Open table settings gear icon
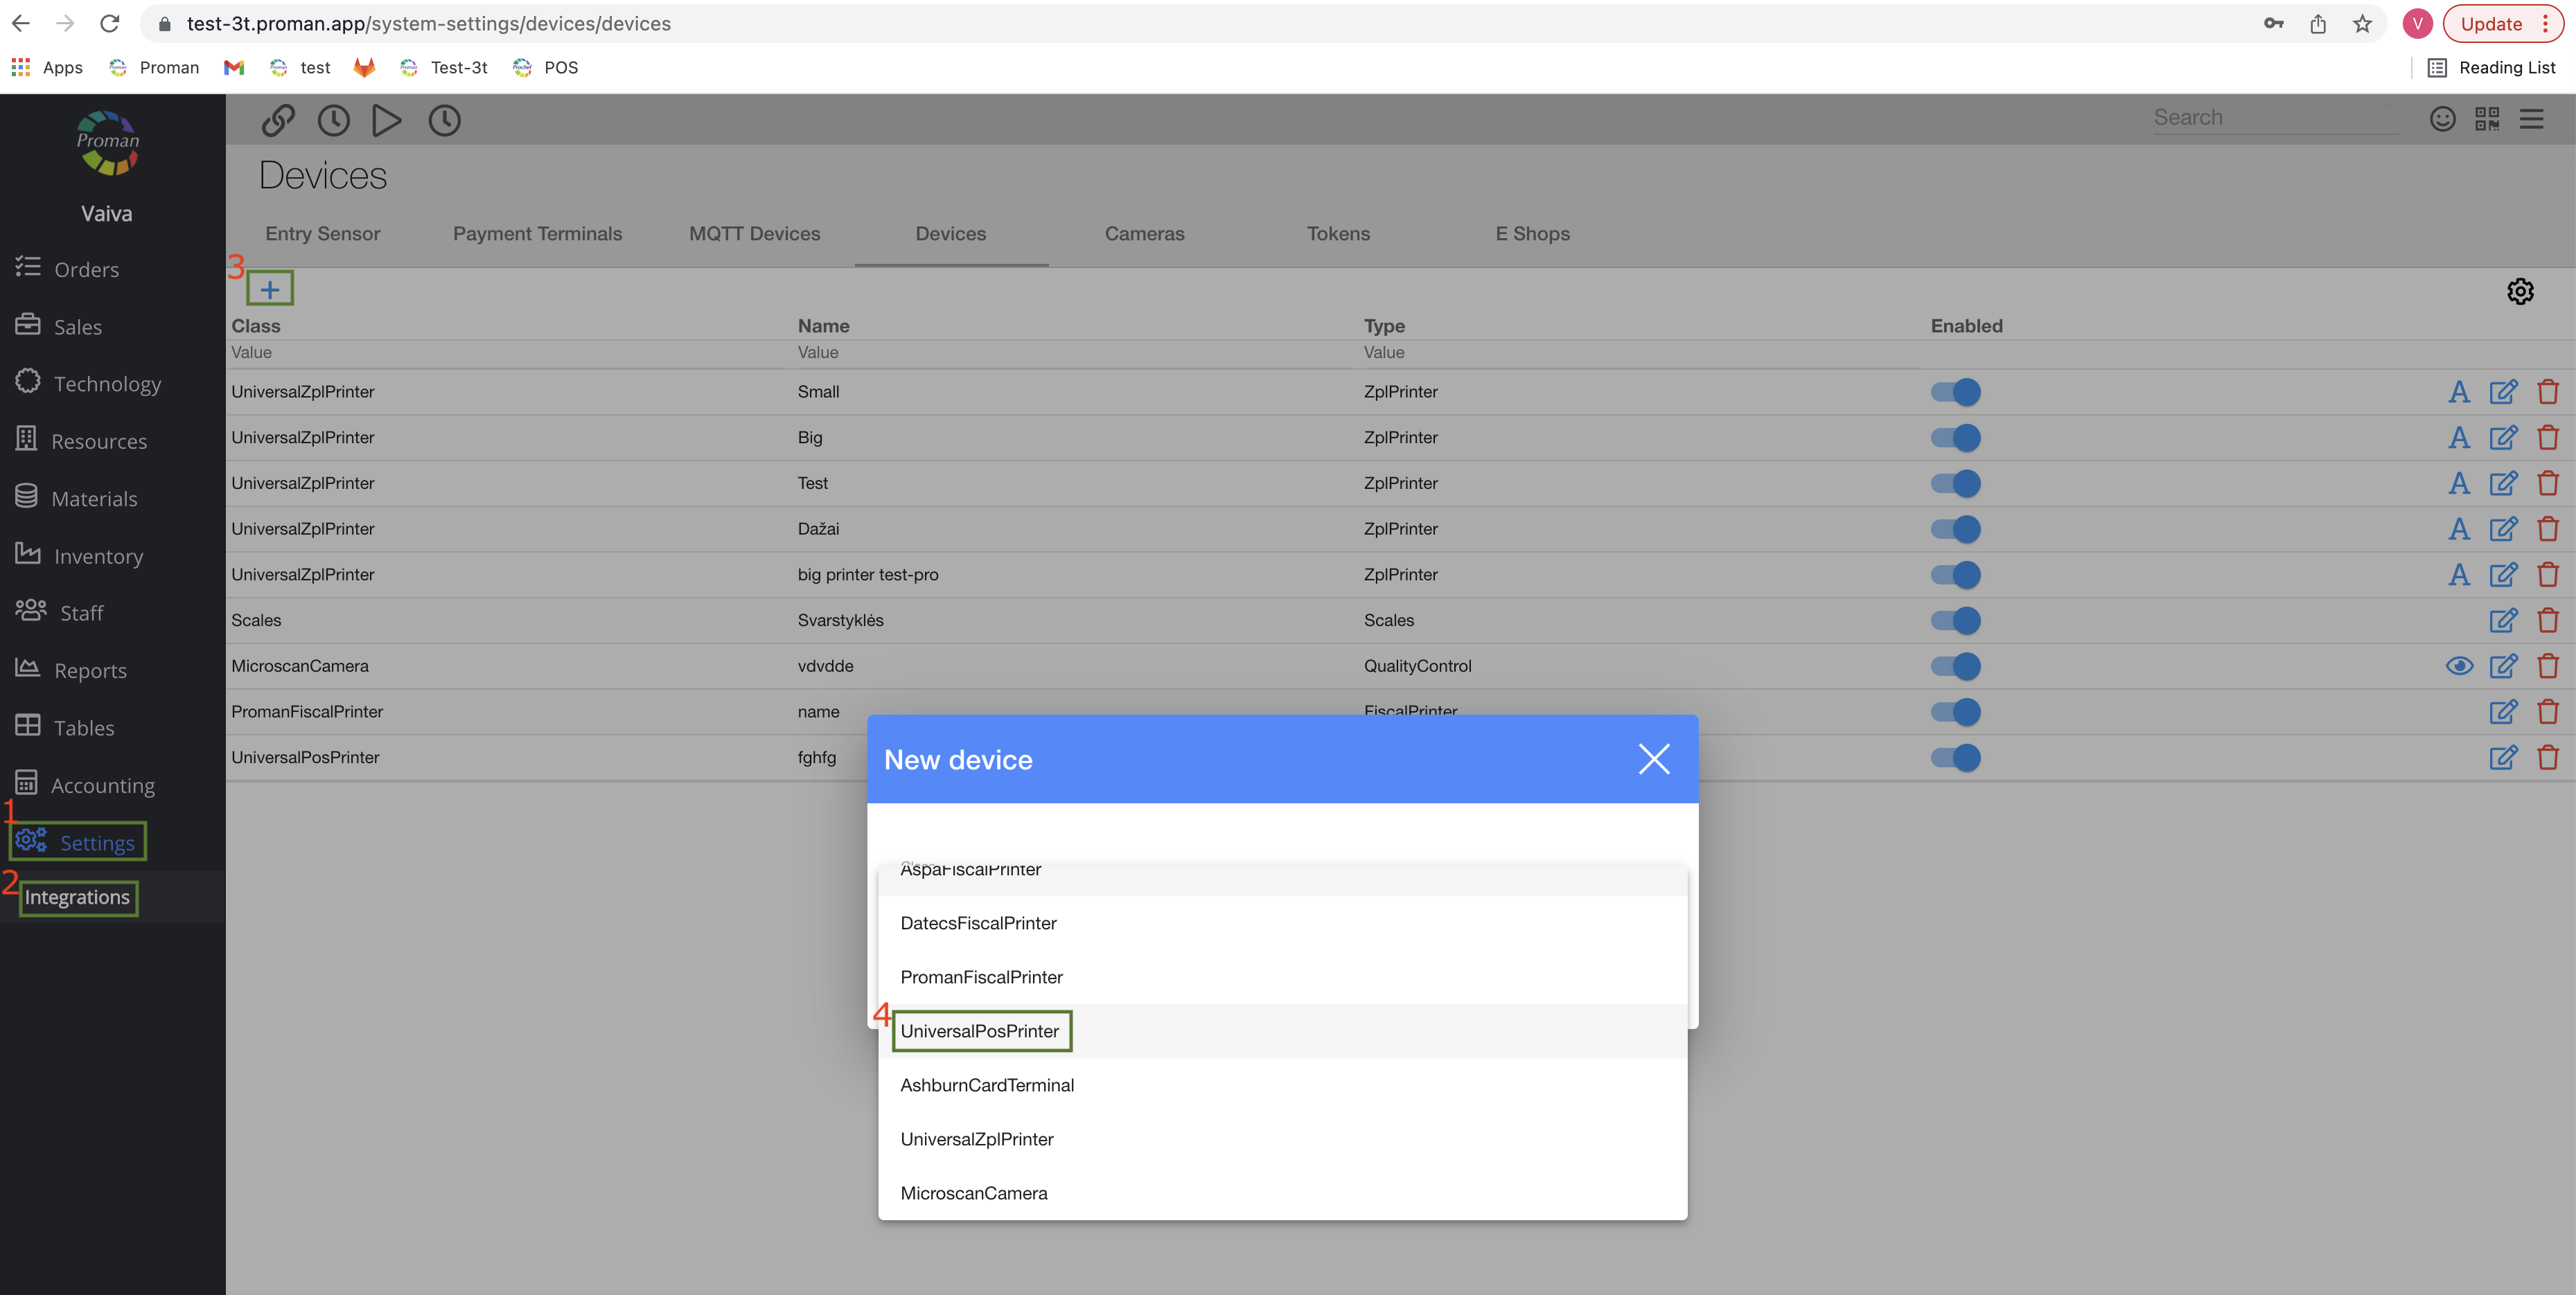The image size is (2576, 1295). pyautogui.click(x=2519, y=291)
